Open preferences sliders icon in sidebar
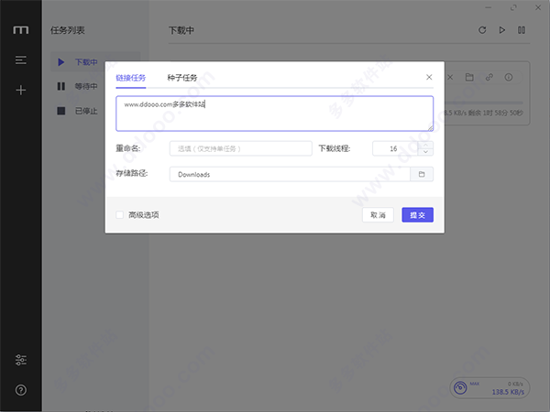The width and height of the screenshot is (550, 412). 21,360
